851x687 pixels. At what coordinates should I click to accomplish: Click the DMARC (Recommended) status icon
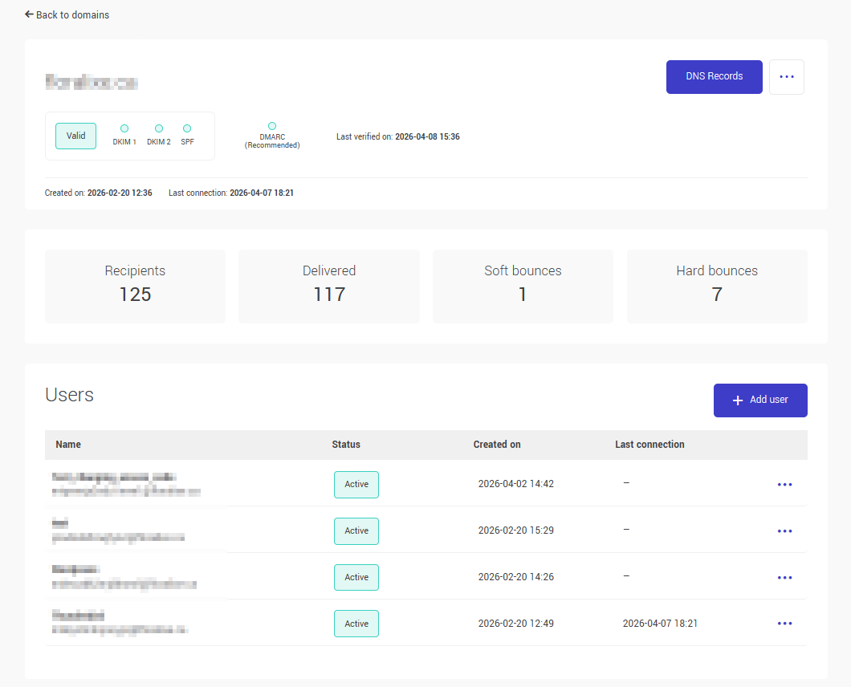pos(272,124)
